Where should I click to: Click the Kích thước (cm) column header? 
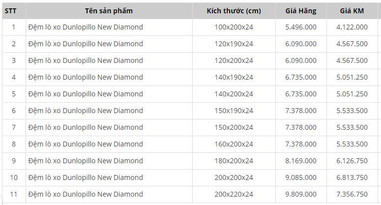[x=234, y=11]
